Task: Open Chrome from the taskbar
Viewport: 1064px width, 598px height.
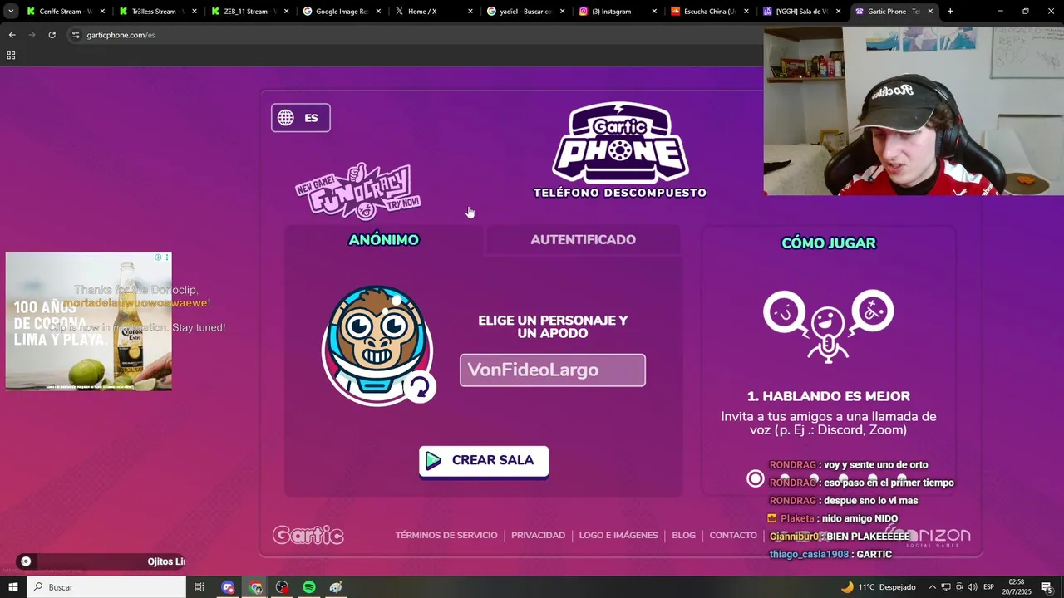Action: 255,587
